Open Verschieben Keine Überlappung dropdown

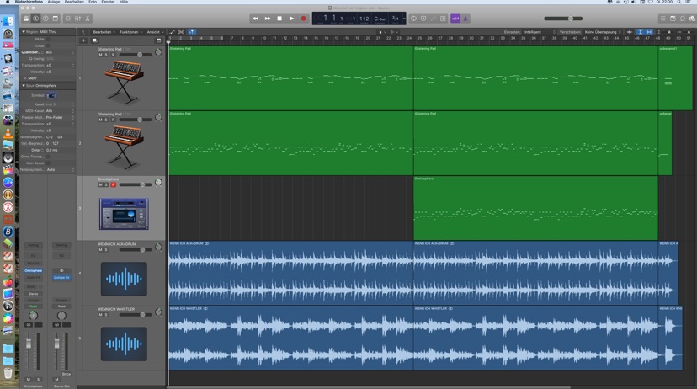(x=603, y=32)
